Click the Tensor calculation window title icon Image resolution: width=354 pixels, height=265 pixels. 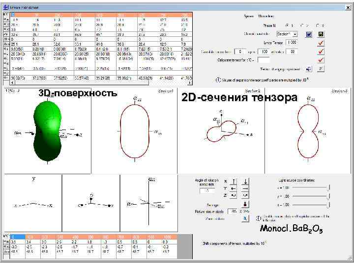click(x=6, y=7)
